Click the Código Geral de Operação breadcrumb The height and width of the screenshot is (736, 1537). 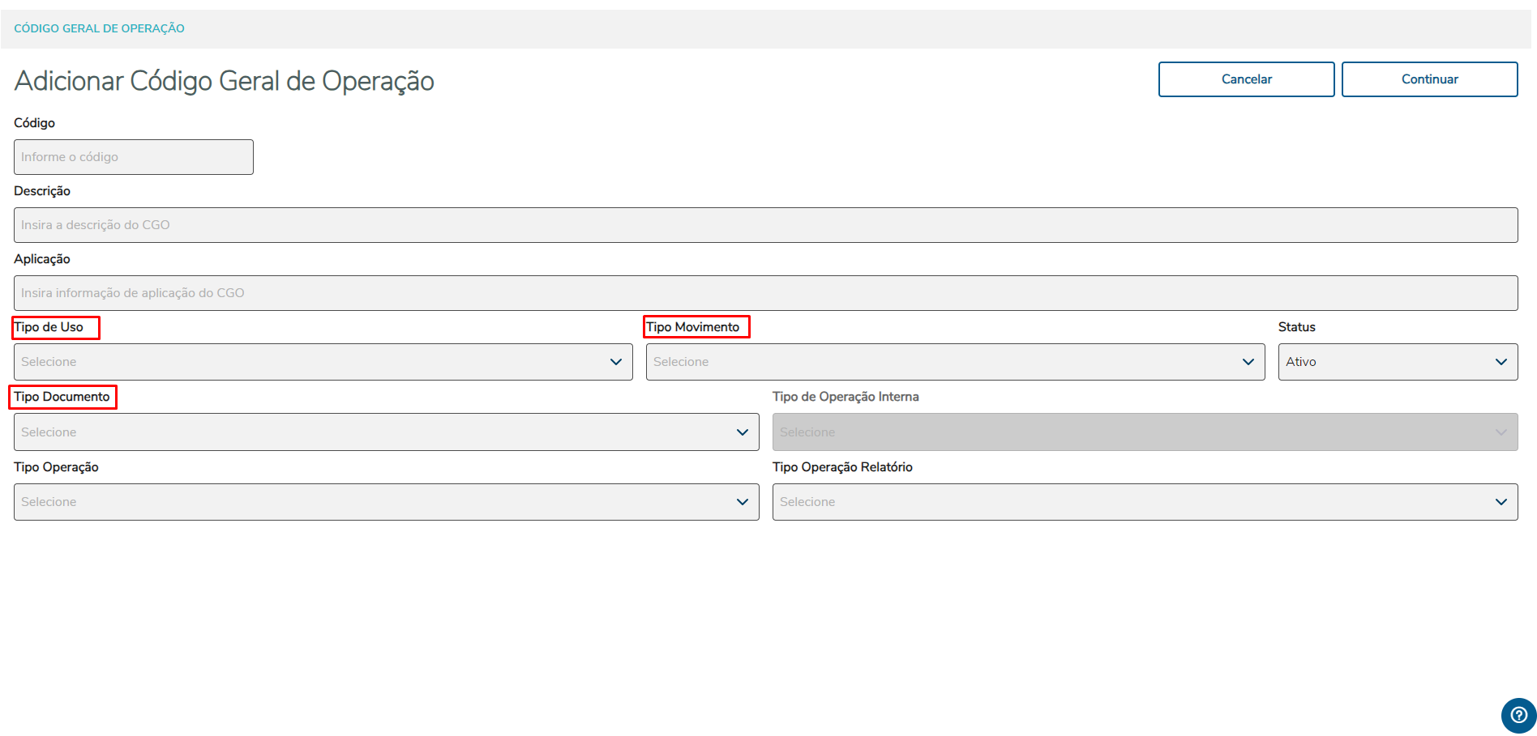pos(99,28)
